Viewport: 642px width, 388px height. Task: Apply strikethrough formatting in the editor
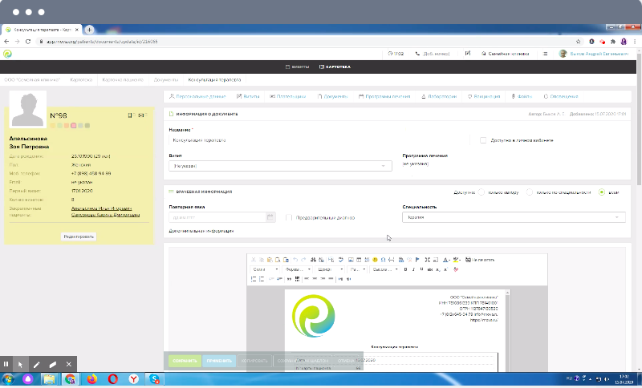[430, 269]
